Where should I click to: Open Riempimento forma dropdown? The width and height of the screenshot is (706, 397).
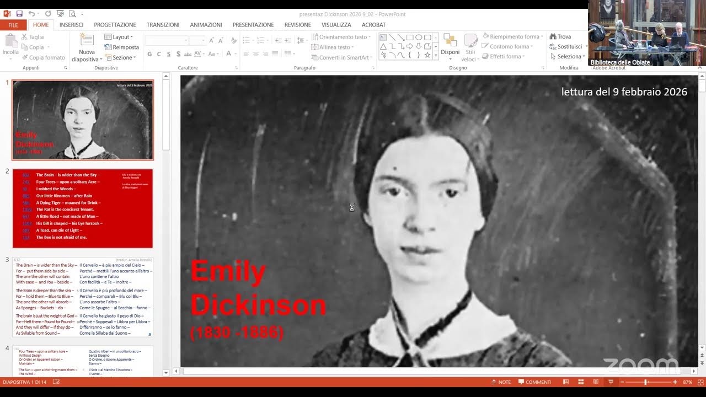(x=512, y=37)
